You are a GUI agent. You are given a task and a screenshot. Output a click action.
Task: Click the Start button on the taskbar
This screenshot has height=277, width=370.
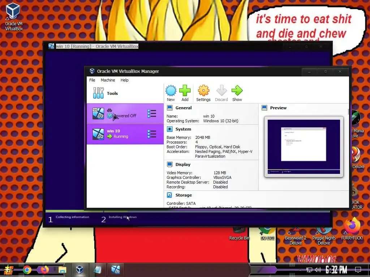[x=9, y=270]
